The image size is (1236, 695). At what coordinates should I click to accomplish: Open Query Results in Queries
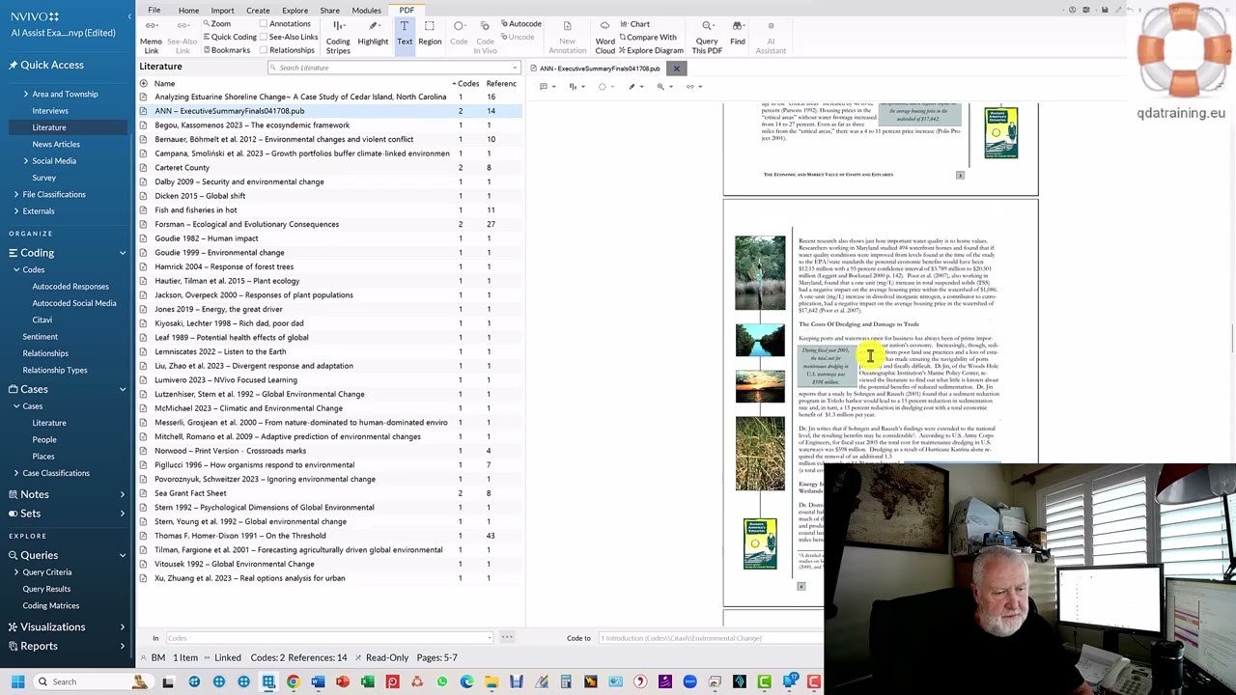coord(46,589)
